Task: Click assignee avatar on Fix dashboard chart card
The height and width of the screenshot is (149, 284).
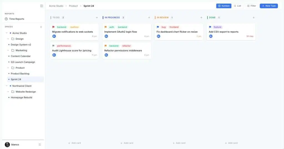Action: click(x=158, y=36)
